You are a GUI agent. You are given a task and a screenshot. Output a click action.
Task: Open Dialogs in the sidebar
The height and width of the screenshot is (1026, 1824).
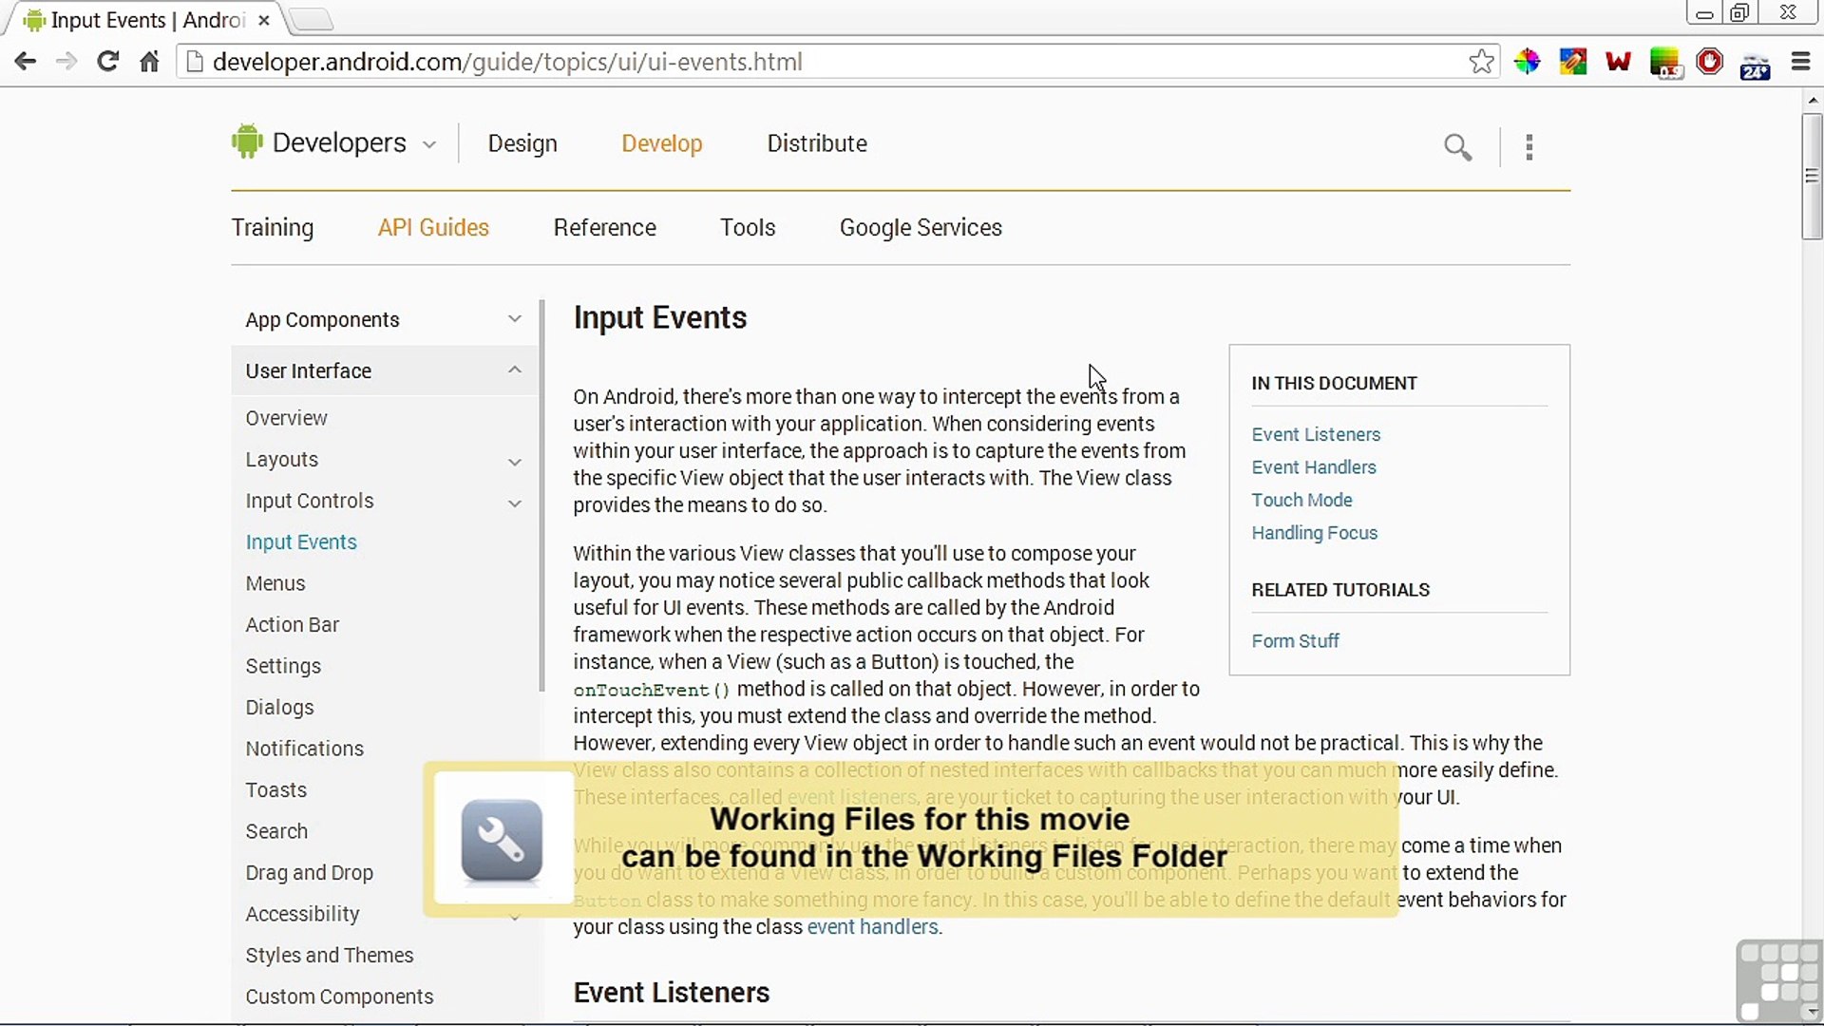click(x=279, y=708)
